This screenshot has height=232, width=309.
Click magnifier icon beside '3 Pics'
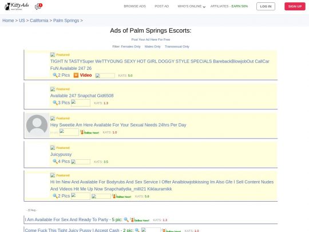coord(55,103)
